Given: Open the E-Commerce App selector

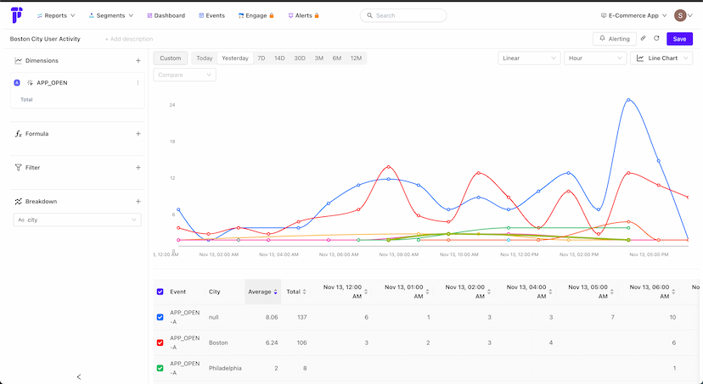Looking at the screenshot, I should coord(634,15).
